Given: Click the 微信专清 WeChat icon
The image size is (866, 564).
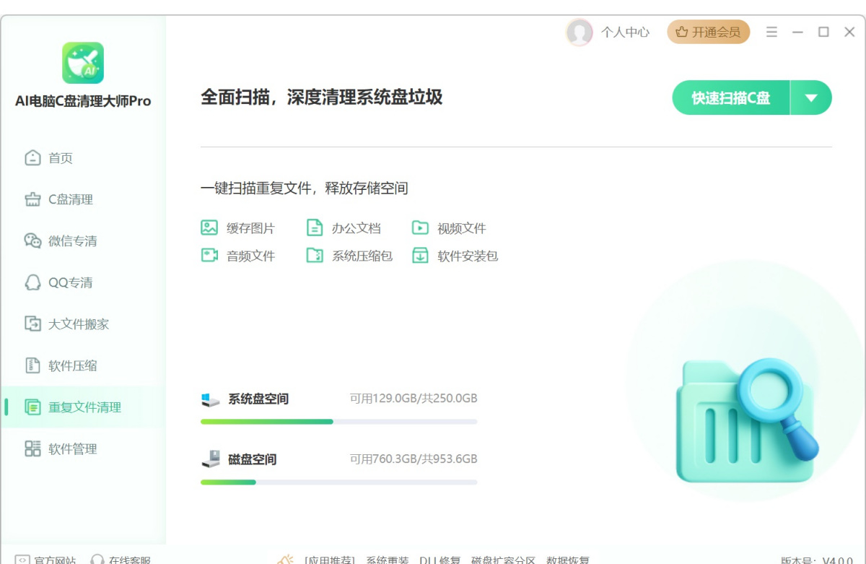Looking at the screenshot, I should [32, 241].
